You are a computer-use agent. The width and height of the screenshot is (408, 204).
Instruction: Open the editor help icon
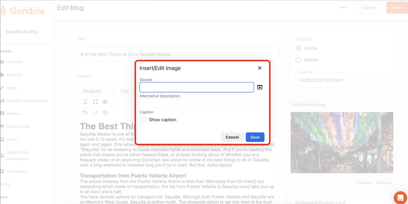point(105,112)
